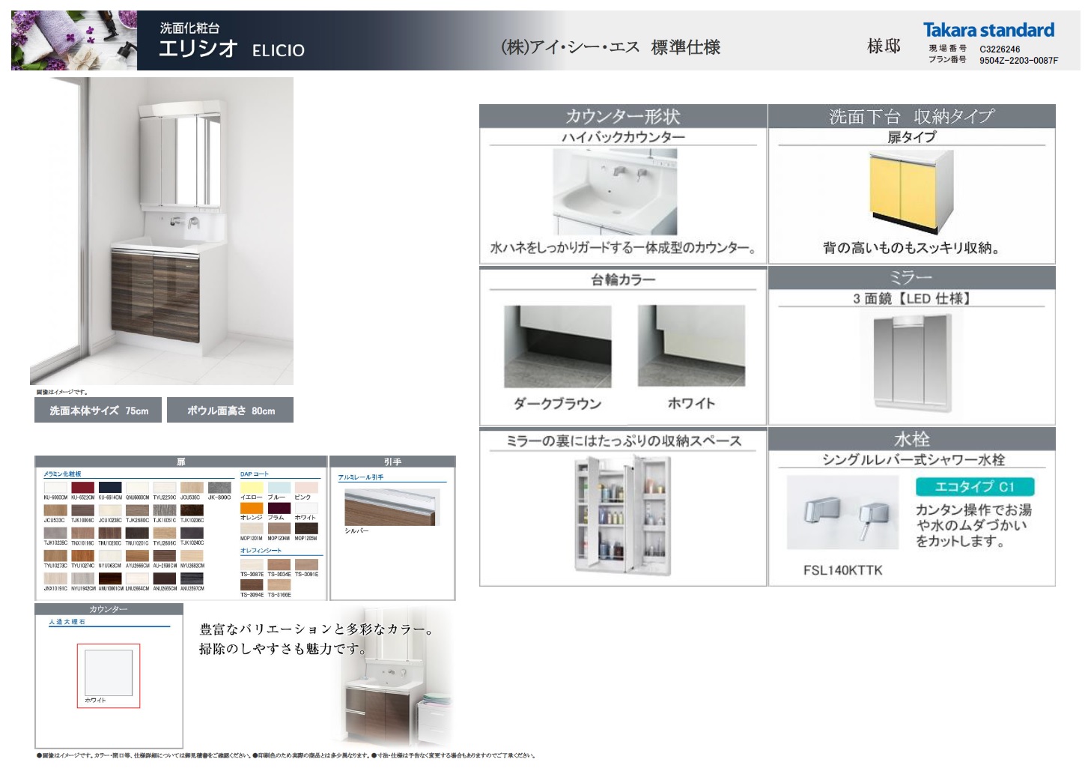Click the エコタイプ C1 badge
Viewport: 1091px width, 771px height.
(975, 486)
